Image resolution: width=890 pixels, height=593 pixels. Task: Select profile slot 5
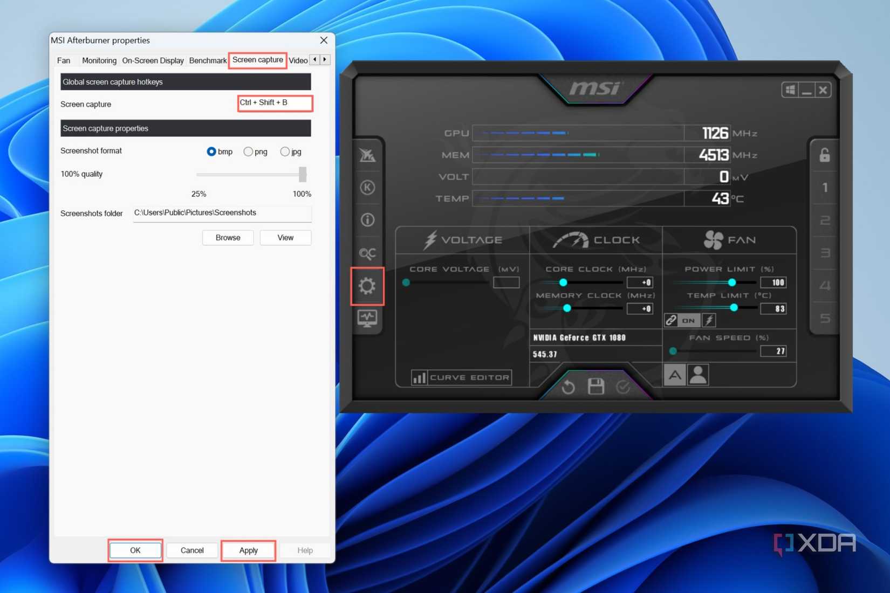point(825,318)
